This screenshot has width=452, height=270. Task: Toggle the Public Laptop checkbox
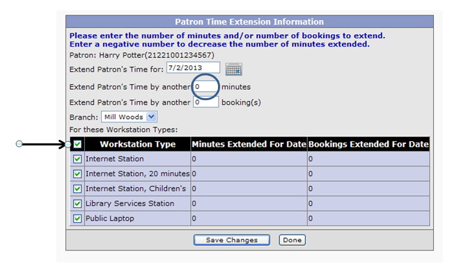[77, 219]
